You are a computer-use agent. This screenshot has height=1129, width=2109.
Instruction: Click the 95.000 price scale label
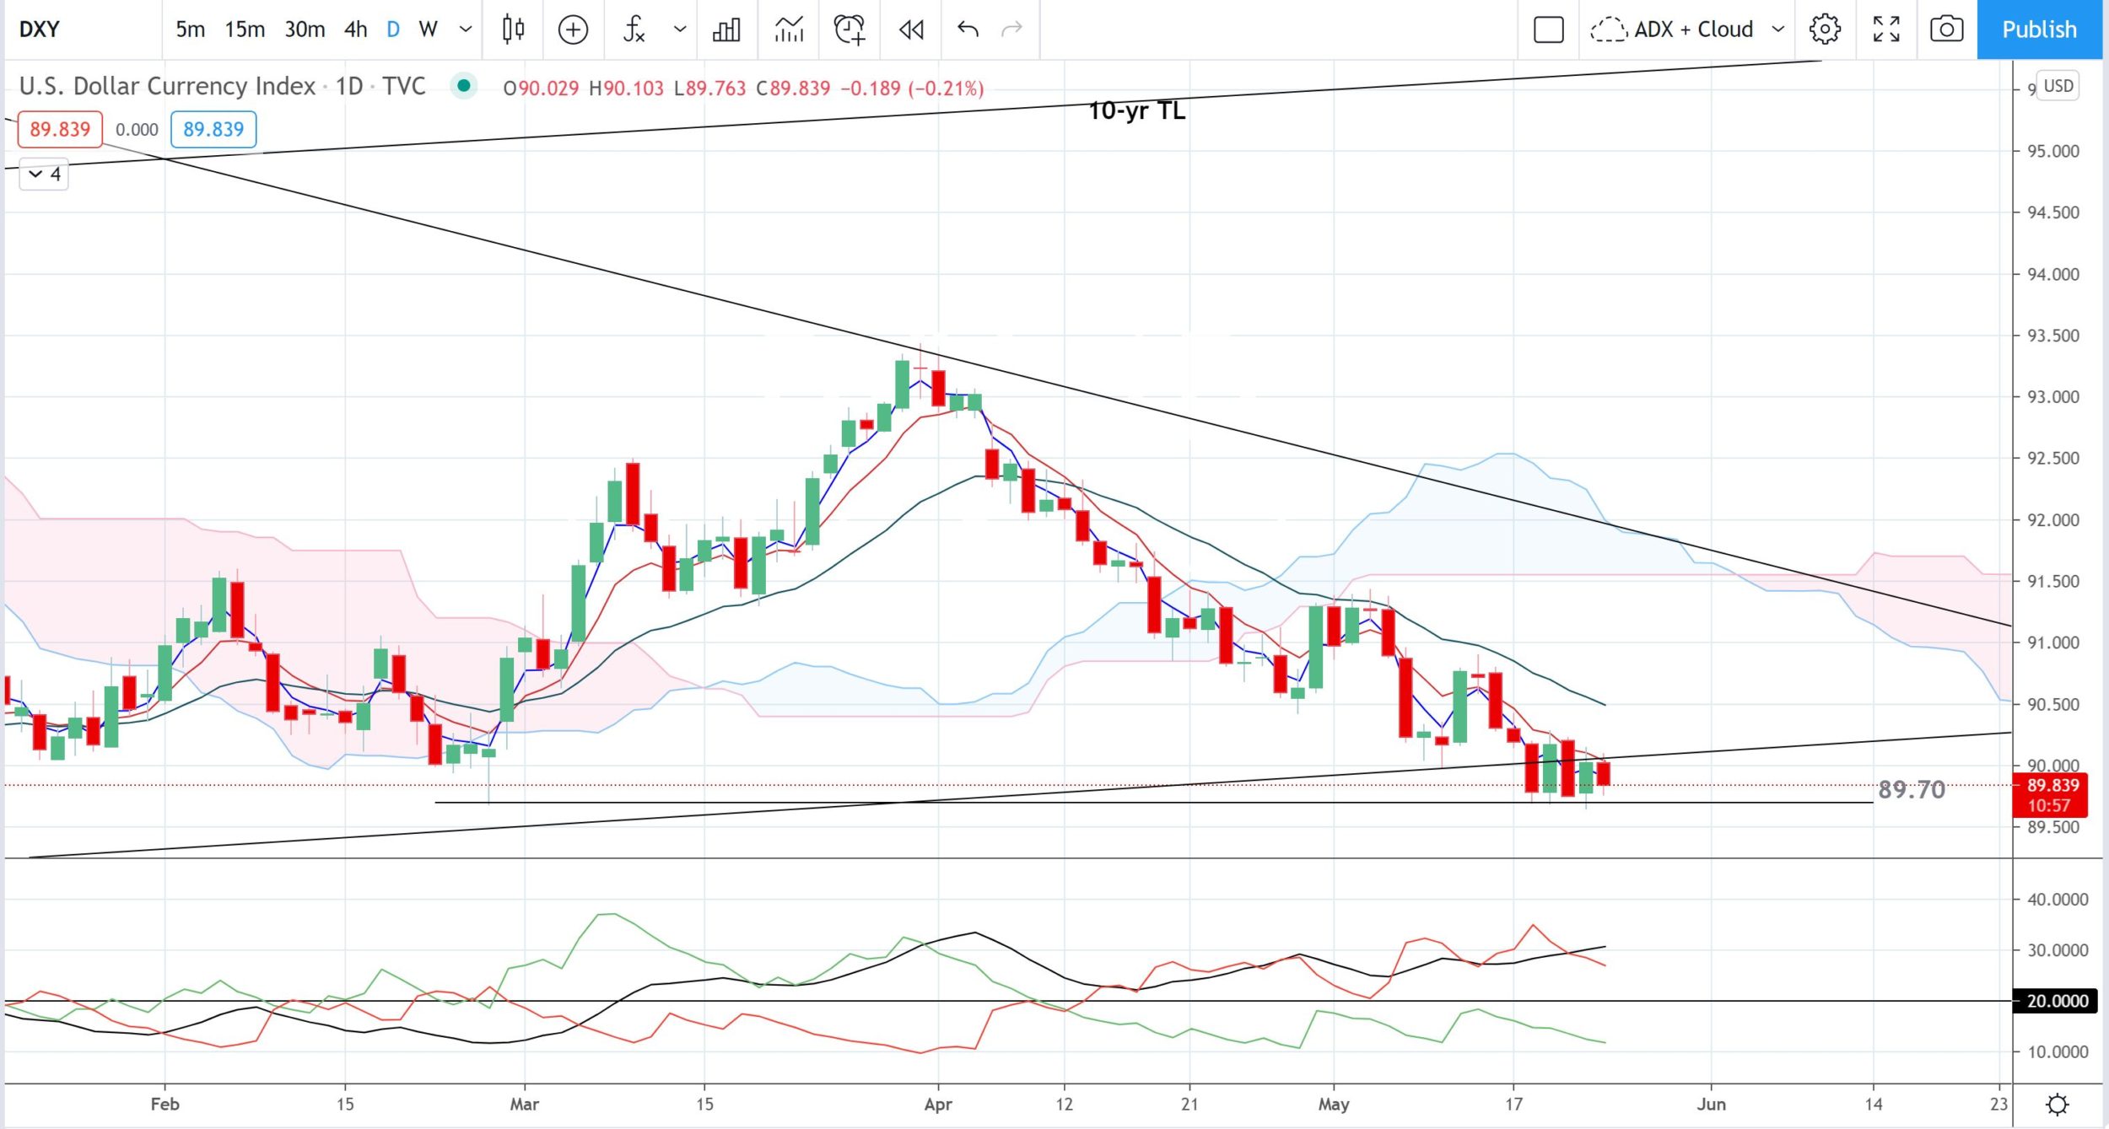pyautogui.click(x=2053, y=151)
